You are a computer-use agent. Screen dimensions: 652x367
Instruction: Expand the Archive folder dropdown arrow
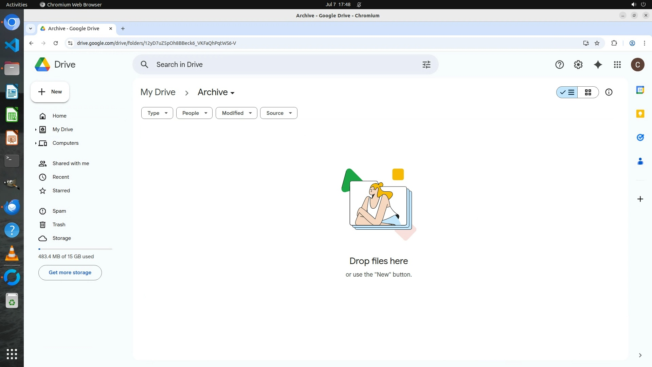tap(232, 93)
